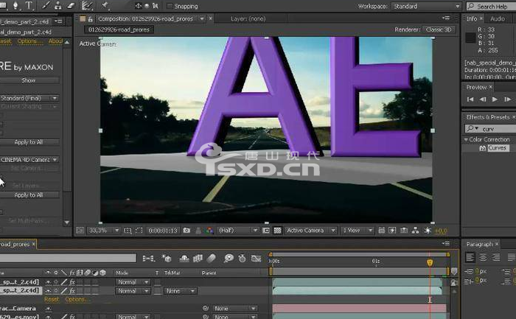Open the 1 View layout dropdown

[358, 231]
